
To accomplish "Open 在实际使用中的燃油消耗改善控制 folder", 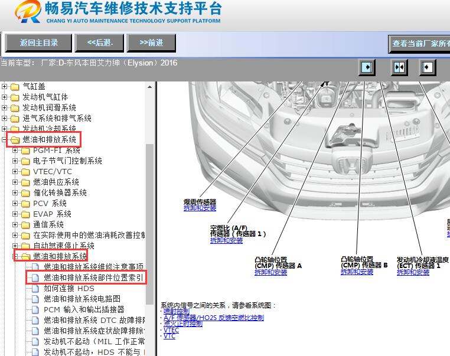I will click(x=89, y=235).
